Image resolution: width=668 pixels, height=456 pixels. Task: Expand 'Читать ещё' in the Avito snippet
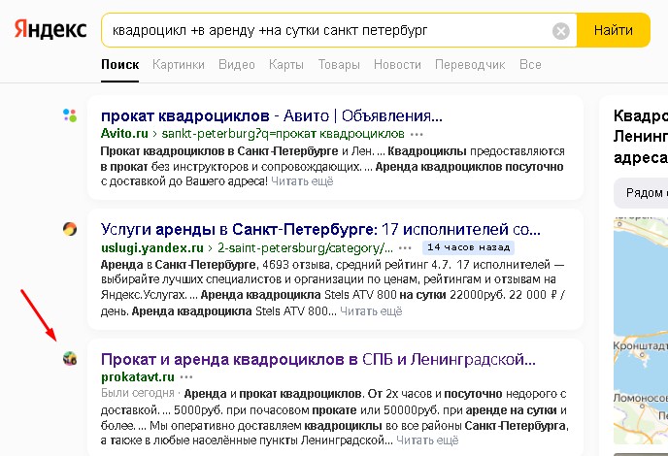click(302, 181)
